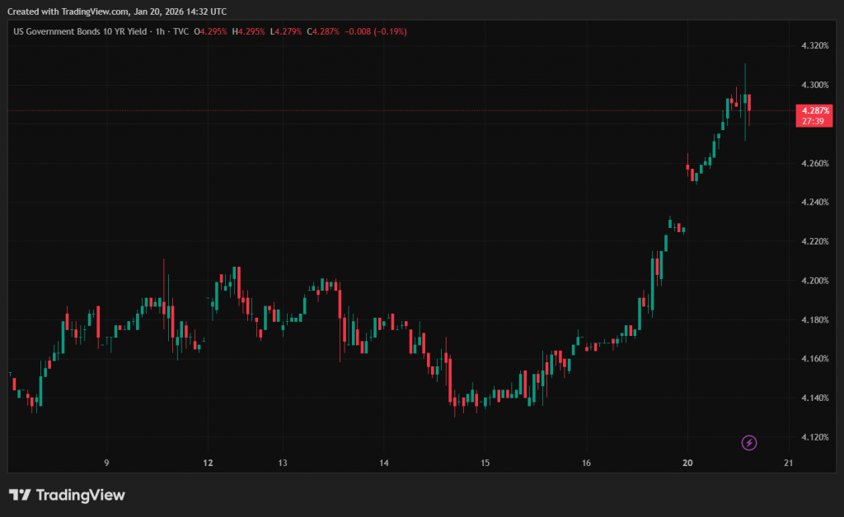Click date label 9 on time axis
Image resolution: width=844 pixels, height=517 pixels.
[x=106, y=463]
